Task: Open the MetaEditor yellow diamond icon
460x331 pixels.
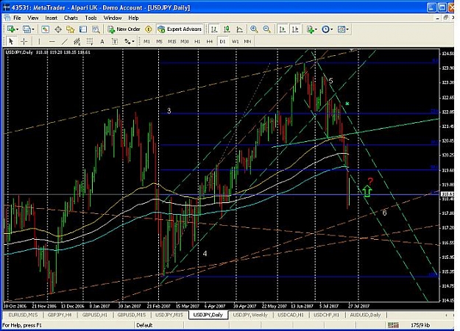Action: tap(149, 29)
